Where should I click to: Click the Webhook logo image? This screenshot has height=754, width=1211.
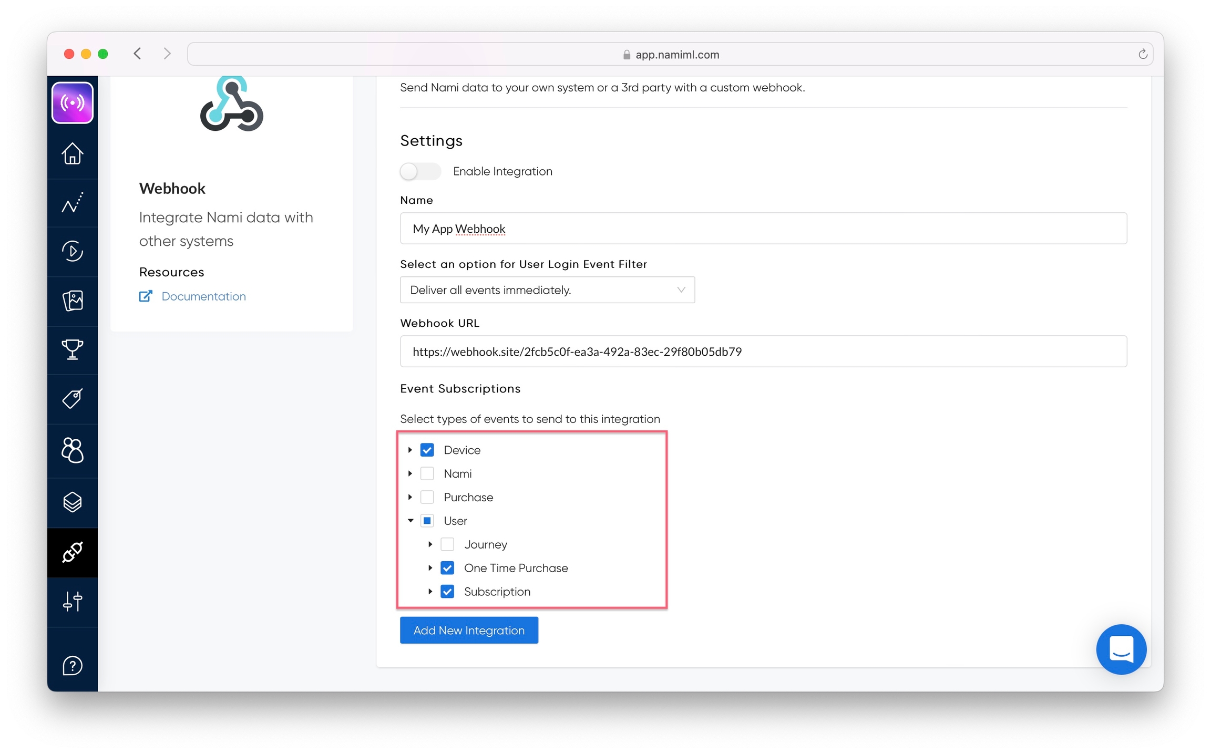point(231,104)
